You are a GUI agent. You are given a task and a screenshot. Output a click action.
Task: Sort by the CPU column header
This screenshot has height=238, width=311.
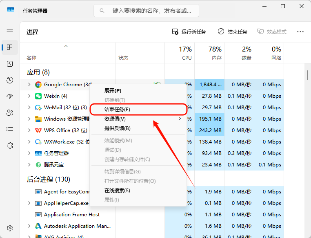tap(180, 53)
